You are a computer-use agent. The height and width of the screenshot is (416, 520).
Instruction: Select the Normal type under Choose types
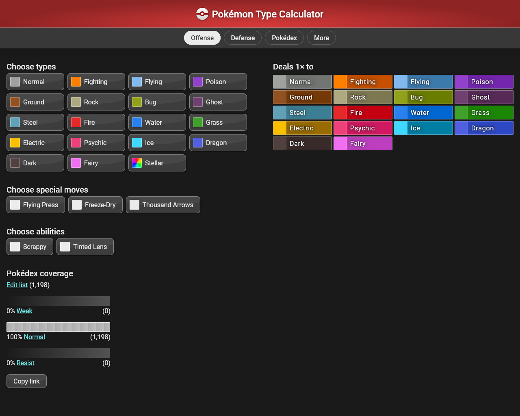coord(35,82)
